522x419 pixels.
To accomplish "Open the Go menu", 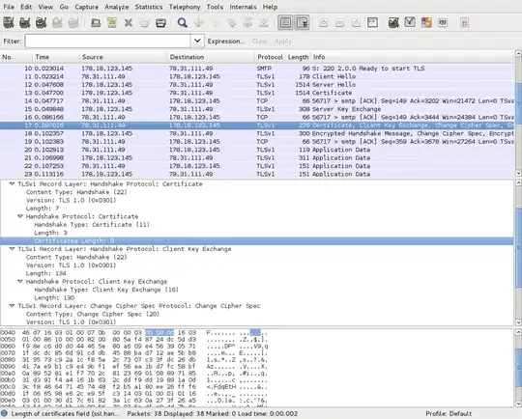I will click(64, 7).
